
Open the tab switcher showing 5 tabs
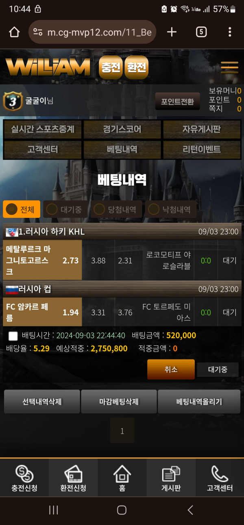[x=201, y=32]
